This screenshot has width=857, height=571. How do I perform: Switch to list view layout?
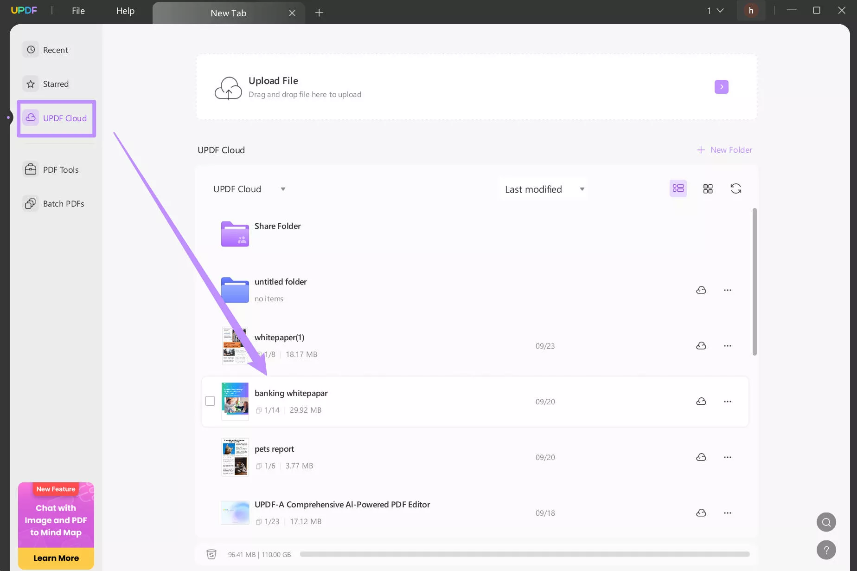coord(678,188)
